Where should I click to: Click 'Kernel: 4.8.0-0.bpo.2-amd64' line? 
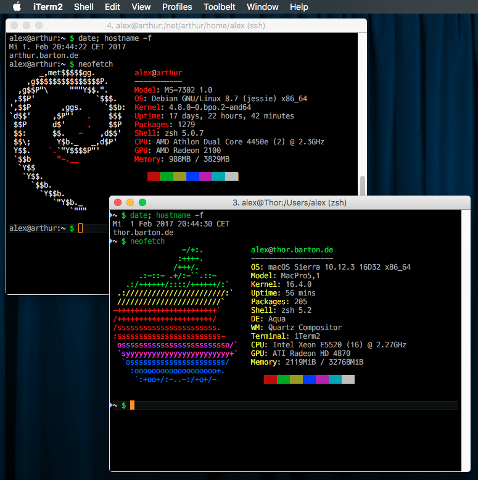click(192, 107)
